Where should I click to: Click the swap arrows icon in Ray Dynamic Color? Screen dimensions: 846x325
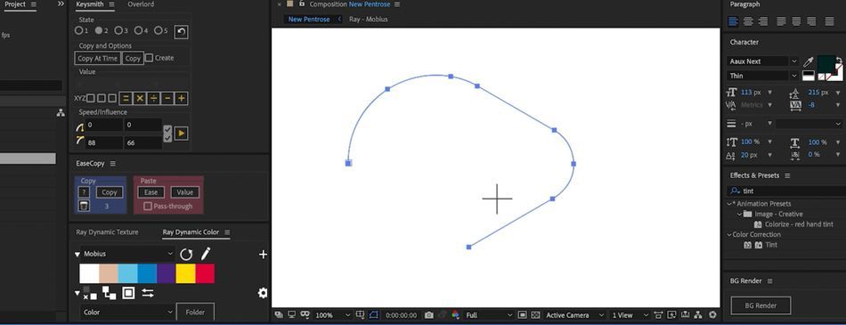coord(147,293)
